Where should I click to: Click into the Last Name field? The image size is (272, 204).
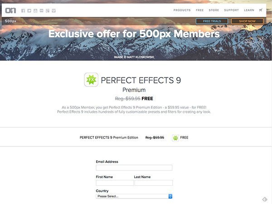[x=154, y=183]
